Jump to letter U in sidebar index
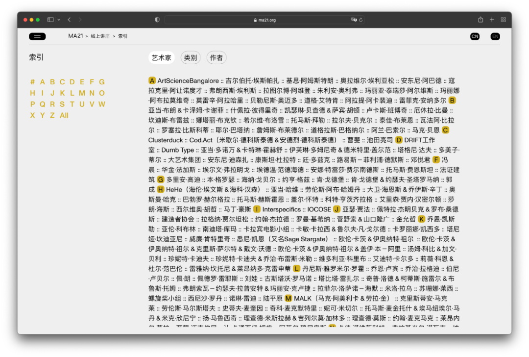The image size is (529, 357). [82, 104]
